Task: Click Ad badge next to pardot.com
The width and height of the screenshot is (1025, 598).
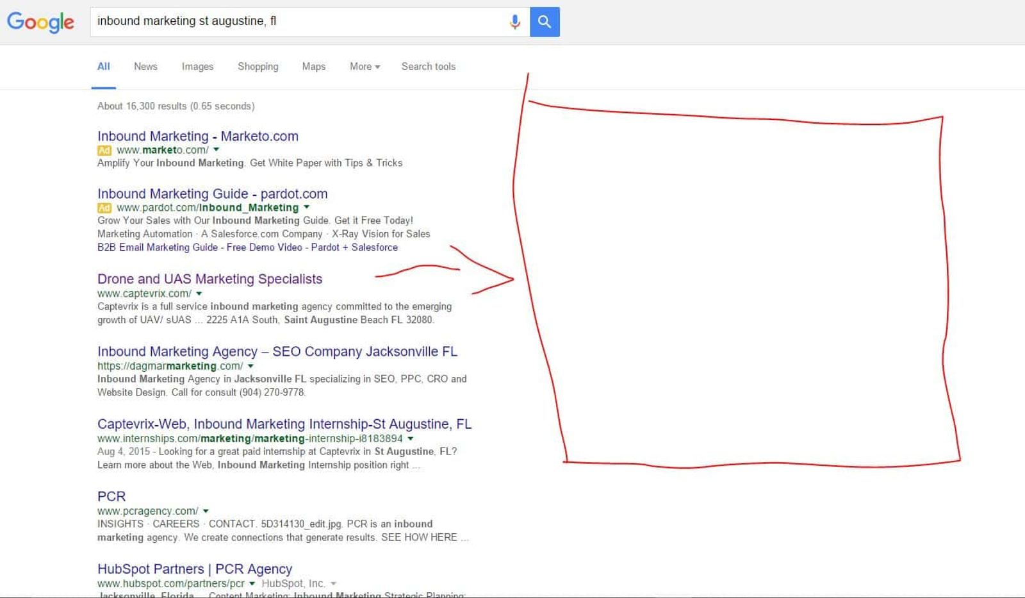Action: (x=104, y=208)
